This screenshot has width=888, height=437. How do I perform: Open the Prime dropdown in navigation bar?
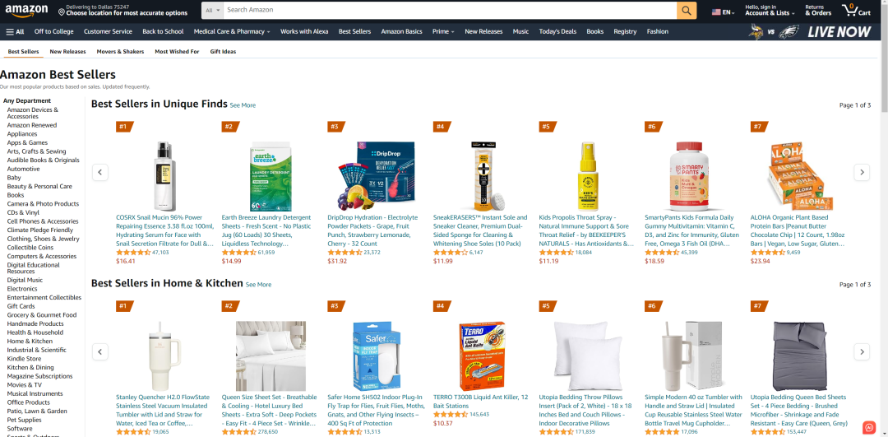443,32
